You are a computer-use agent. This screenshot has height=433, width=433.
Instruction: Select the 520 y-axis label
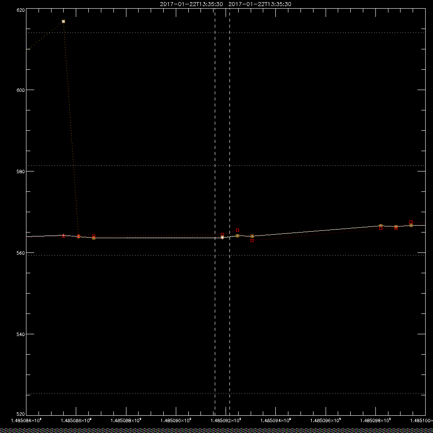pos(21,414)
